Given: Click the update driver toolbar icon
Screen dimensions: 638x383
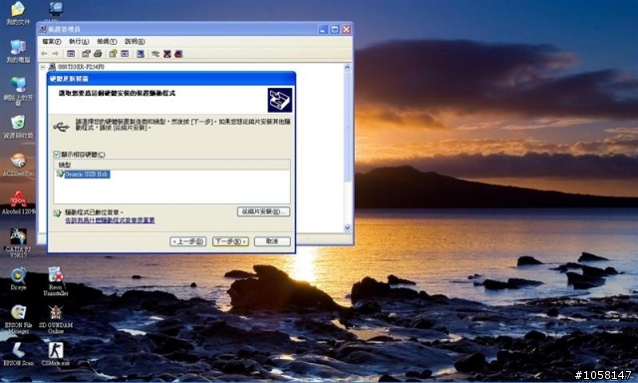Looking at the screenshot, I should coord(156,54).
